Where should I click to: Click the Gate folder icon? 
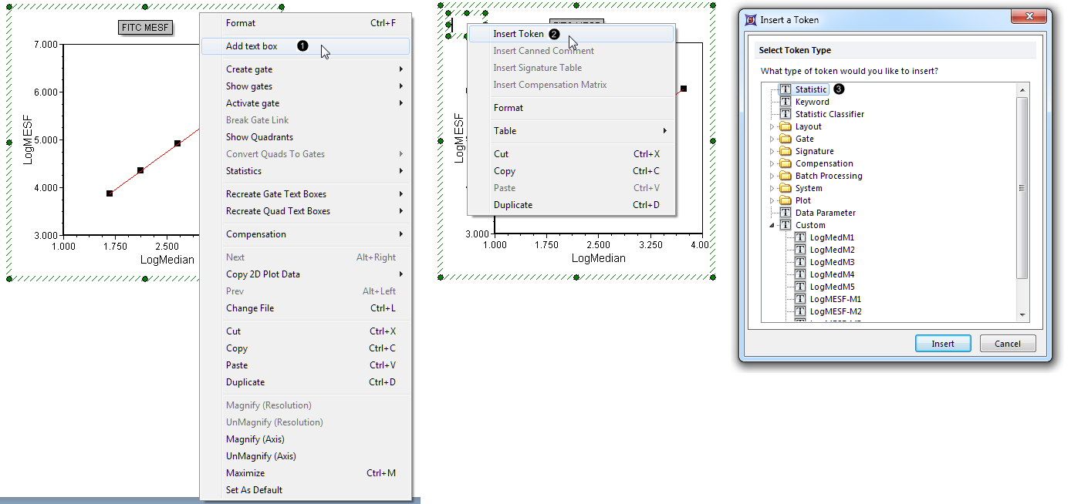pyautogui.click(x=786, y=139)
